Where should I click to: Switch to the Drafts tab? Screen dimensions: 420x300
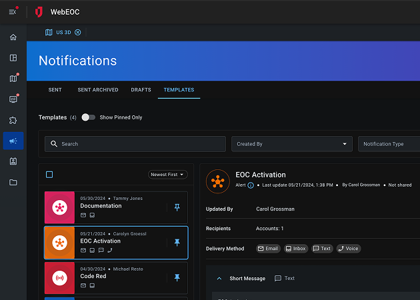click(x=141, y=90)
